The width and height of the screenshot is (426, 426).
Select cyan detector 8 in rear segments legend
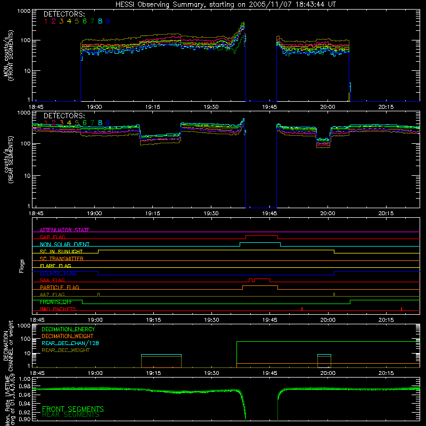[100, 123]
